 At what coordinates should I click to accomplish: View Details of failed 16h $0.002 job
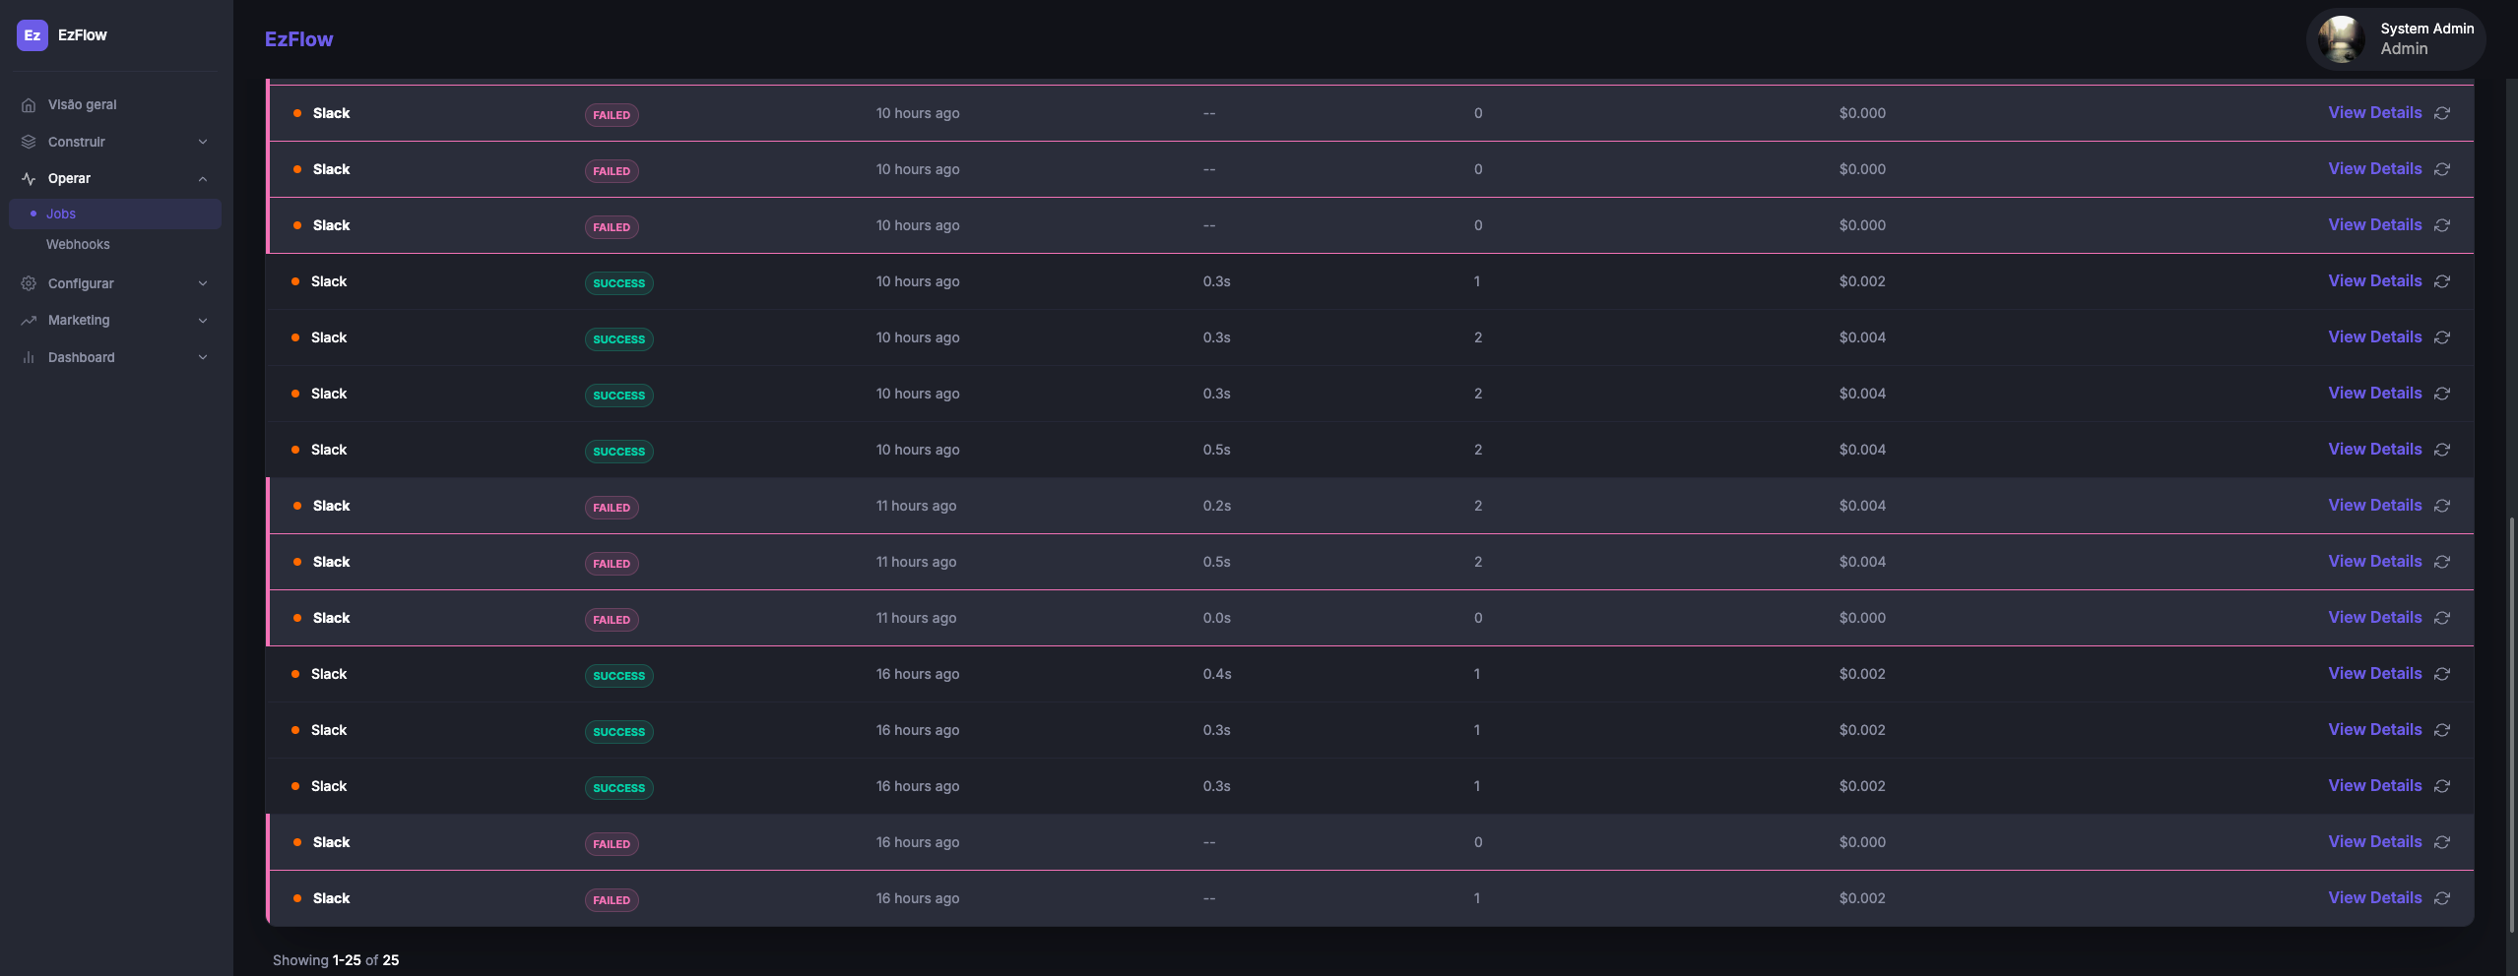[2374, 897]
